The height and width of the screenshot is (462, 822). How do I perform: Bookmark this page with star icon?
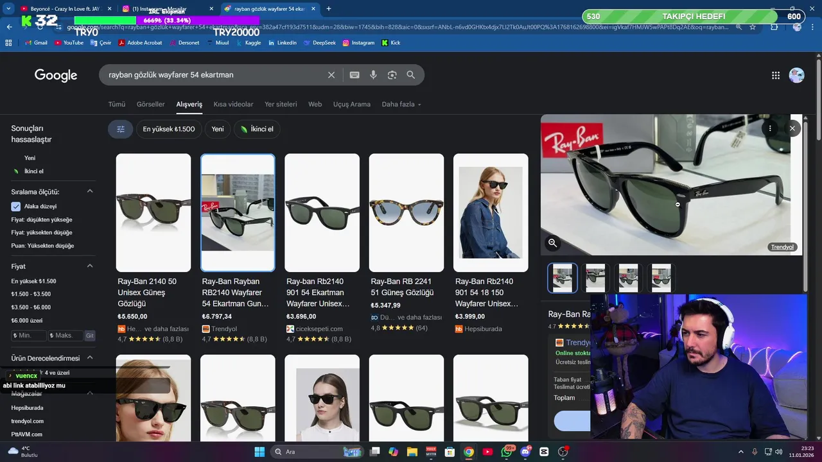coord(753,27)
